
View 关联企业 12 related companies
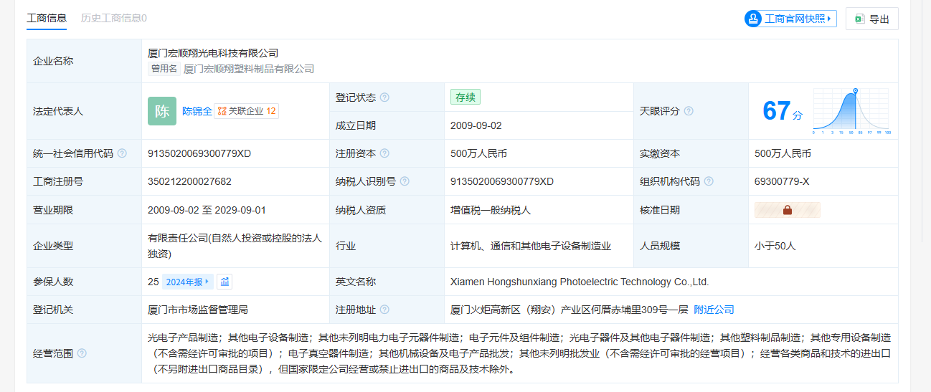[x=246, y=111]
